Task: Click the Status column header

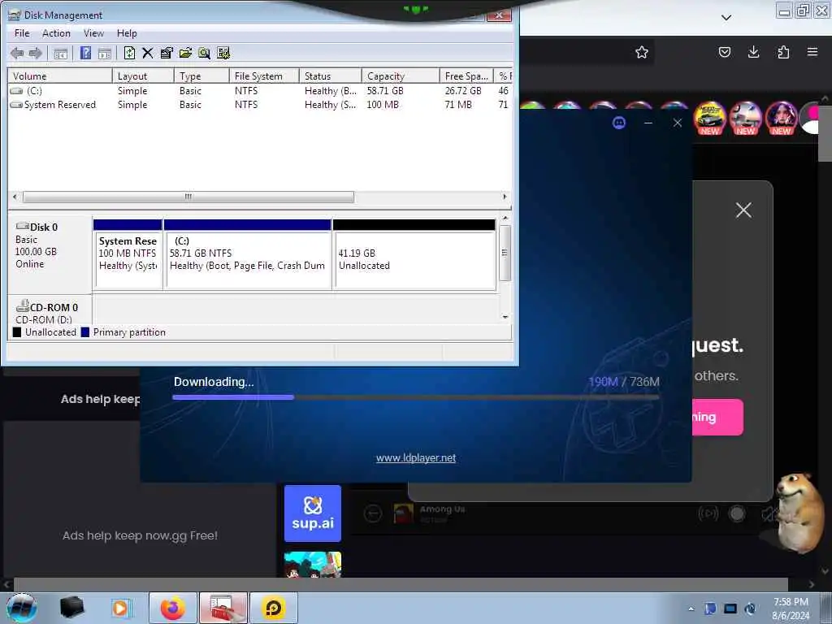Action: point(331,76)
